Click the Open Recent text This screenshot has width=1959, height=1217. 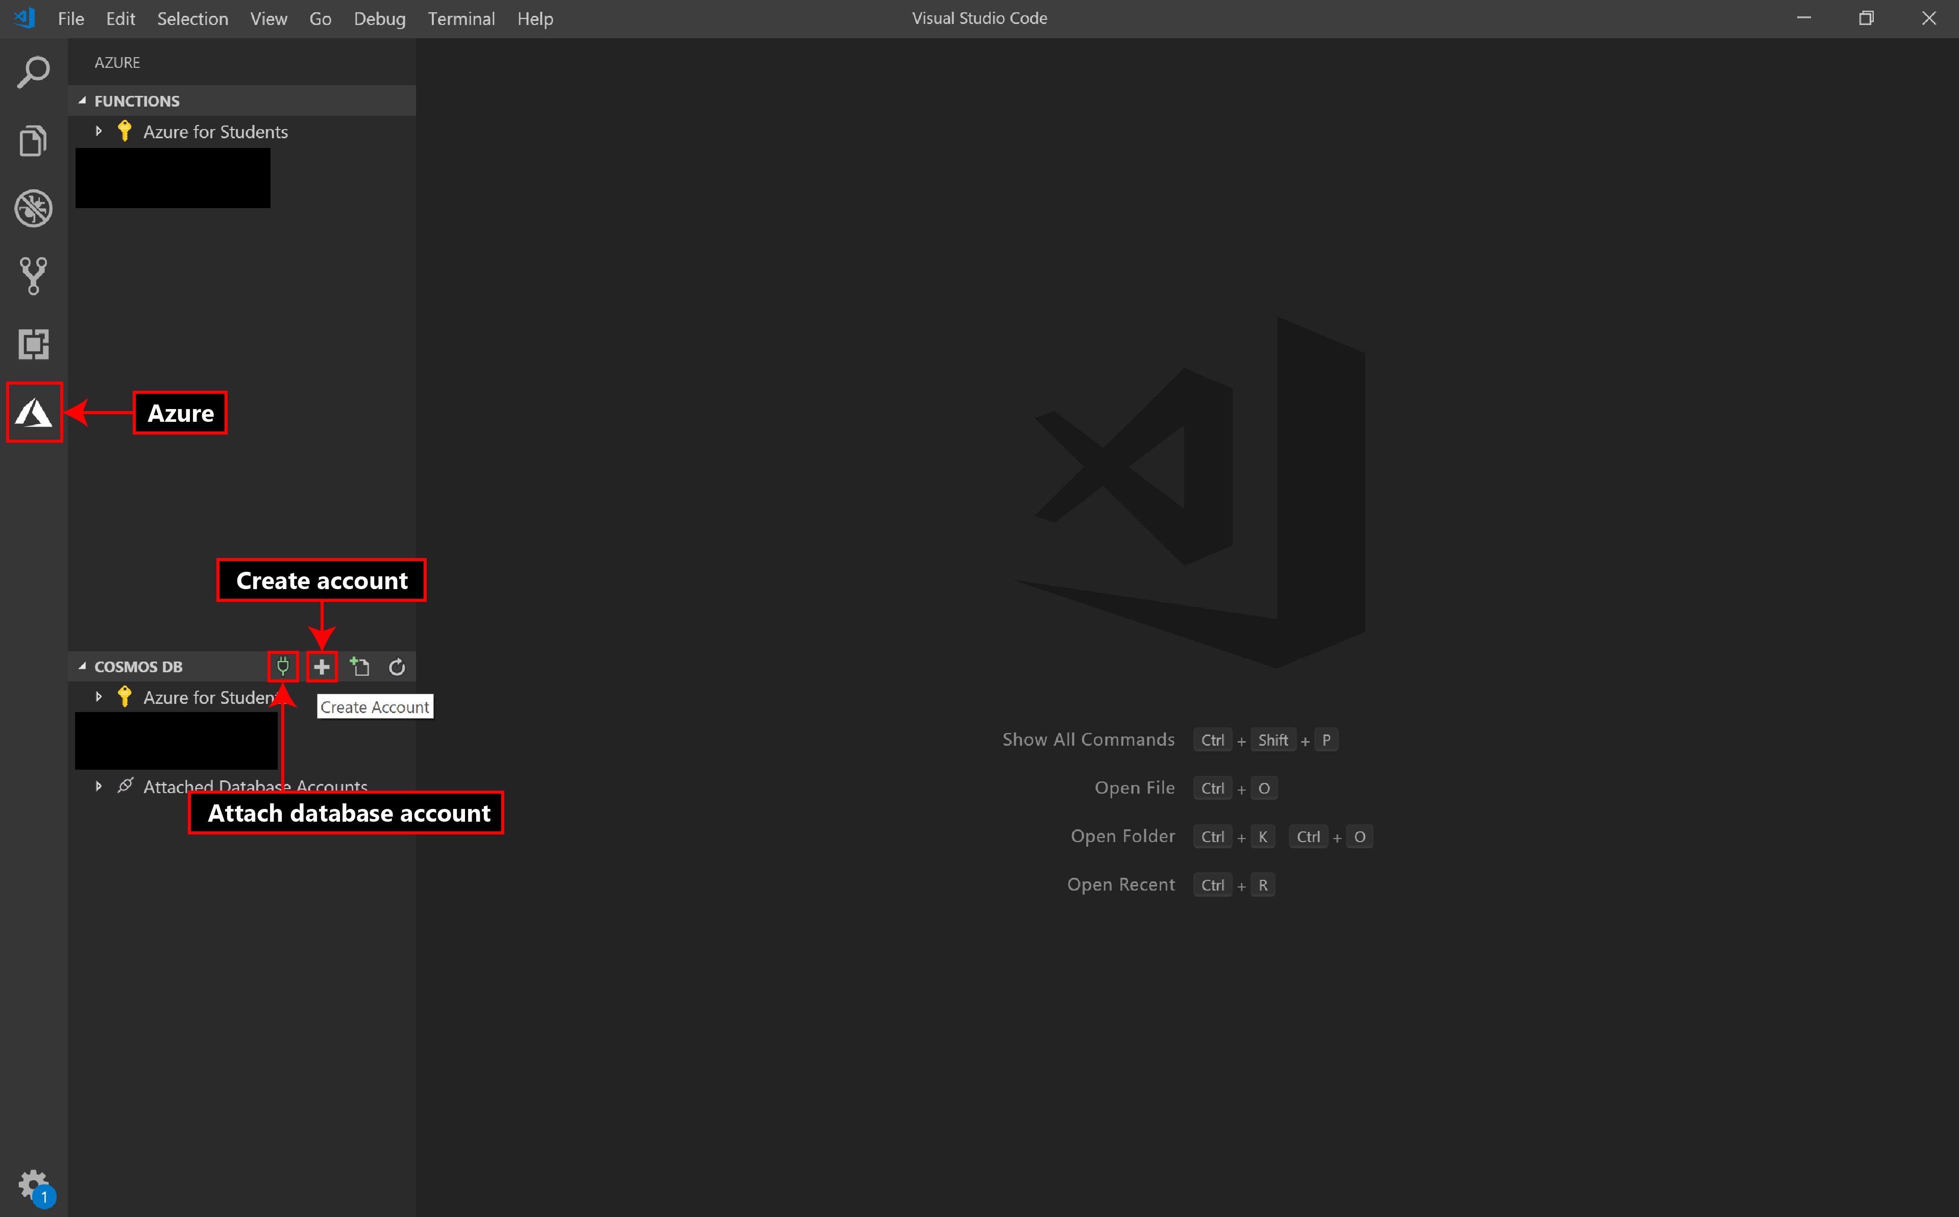coord(1120,884)
